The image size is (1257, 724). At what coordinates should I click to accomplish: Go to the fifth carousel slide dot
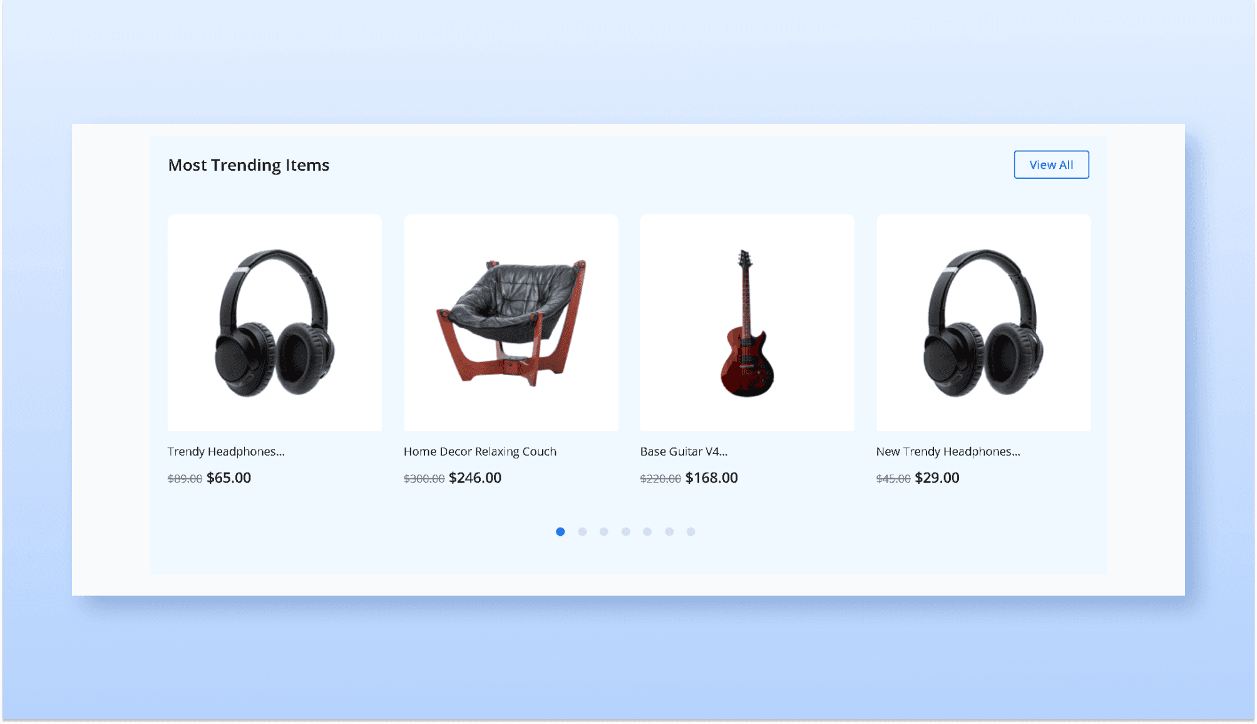coord(647,531)
